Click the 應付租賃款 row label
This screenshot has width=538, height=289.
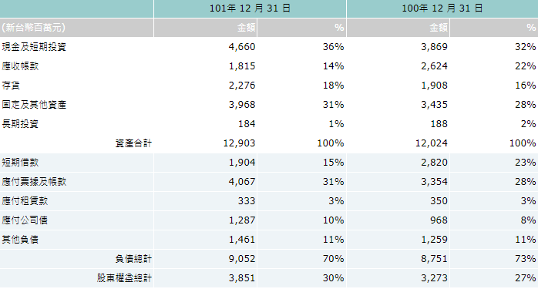(x=25, y=200)
